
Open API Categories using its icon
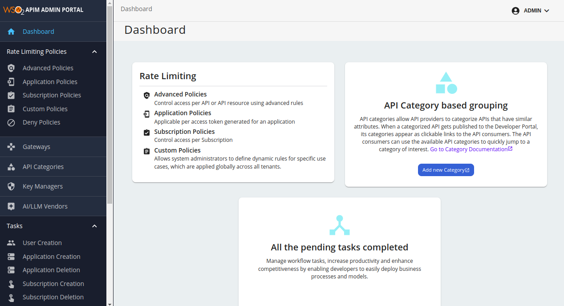click(x=11, y=166)
